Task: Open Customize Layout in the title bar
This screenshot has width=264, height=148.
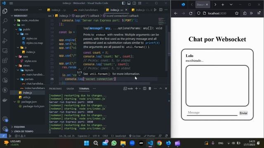Action: pyautogui.click(x=140, y=3)
